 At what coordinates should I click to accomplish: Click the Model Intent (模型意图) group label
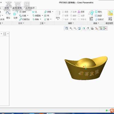pos(109,23)
